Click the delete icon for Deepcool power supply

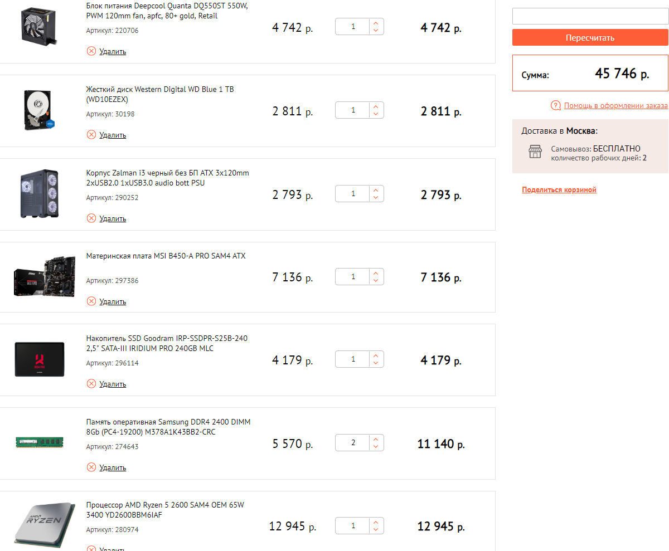pos(91,51)
